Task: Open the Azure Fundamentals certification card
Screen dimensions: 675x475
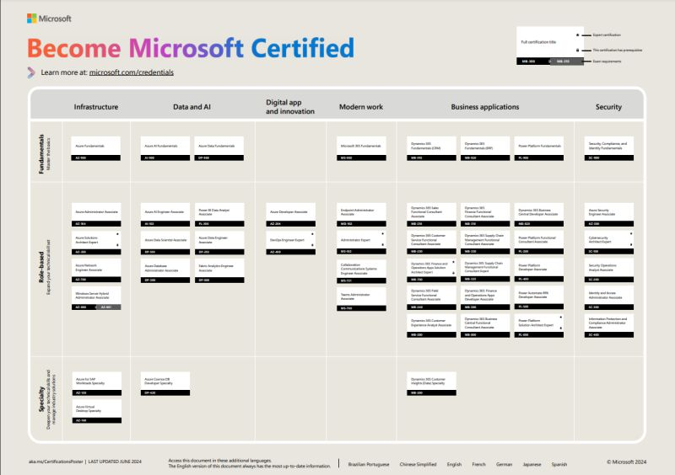Action: pos(95,149)
